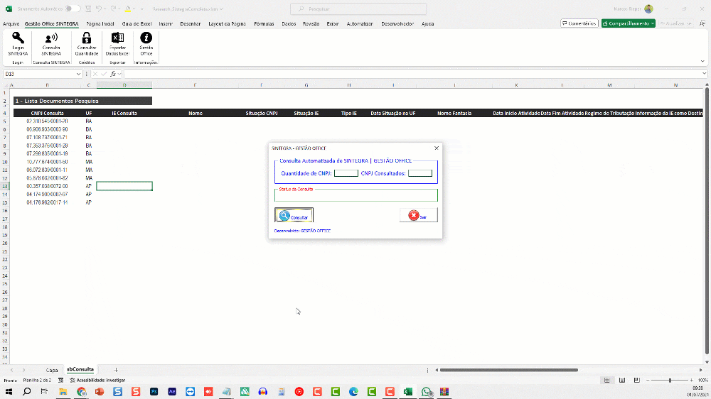
Task: Select the IE Consulta header cell
Action: coord(124,113)
